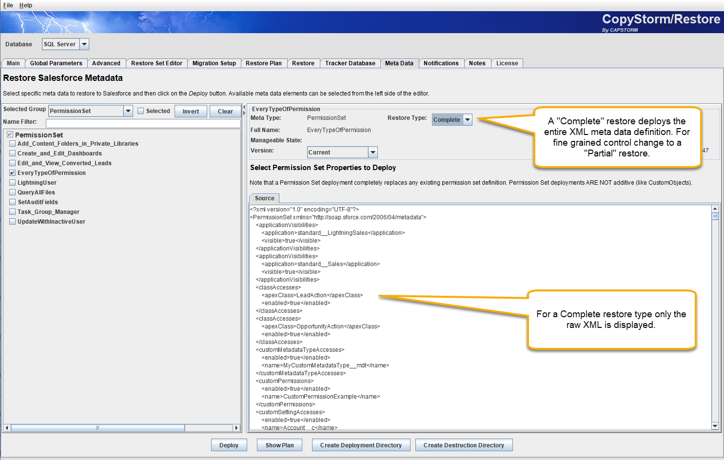The width and height of the screenshot is (724, 460).
Task: Check Task_Group_Manager checkbox
Action: [x=13, y=212]
